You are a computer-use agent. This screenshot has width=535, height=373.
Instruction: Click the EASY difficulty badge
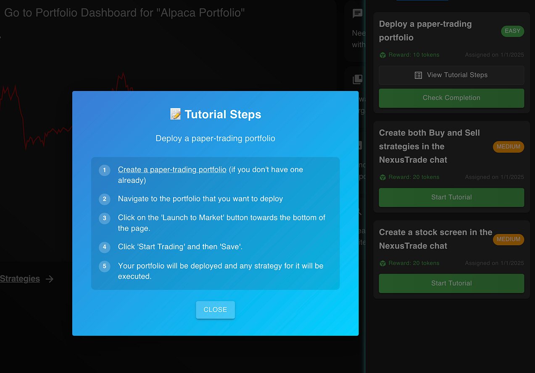click(512, 31)
